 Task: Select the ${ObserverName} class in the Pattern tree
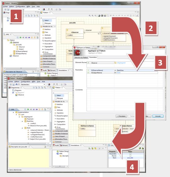20,51
